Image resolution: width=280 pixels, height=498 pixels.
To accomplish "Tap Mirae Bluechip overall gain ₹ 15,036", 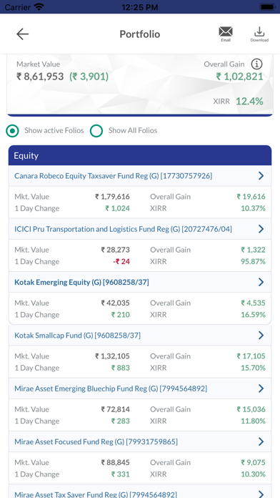I will pos(251,409).
